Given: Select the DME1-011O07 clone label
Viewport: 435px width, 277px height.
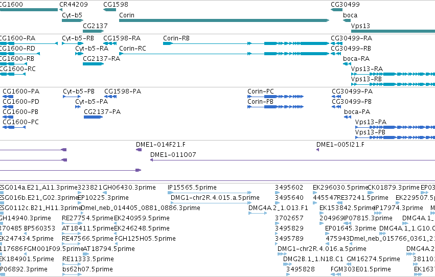Looking at the screenshot, I should point(173,155).
